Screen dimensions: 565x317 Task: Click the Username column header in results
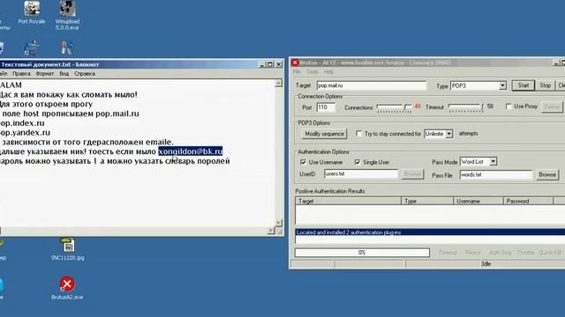tap(478, 201)
